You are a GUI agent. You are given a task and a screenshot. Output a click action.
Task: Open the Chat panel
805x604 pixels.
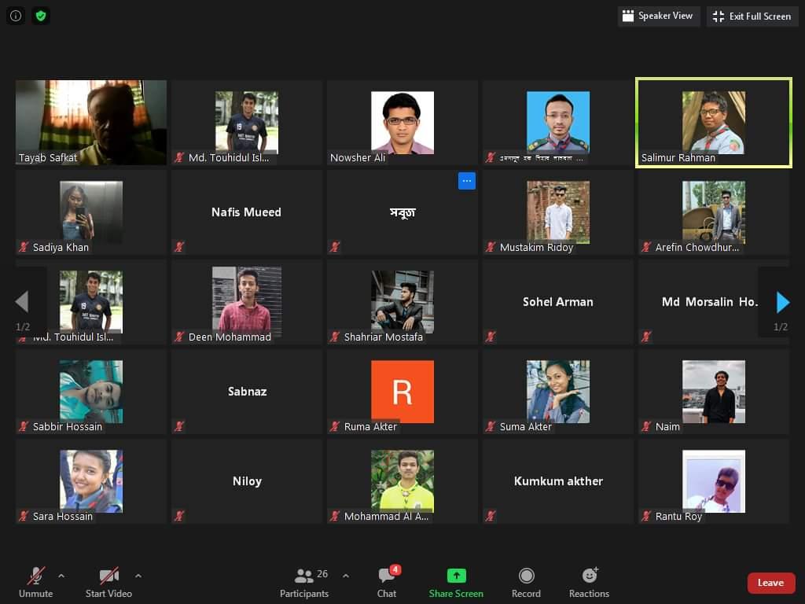(x=386, y=583)
